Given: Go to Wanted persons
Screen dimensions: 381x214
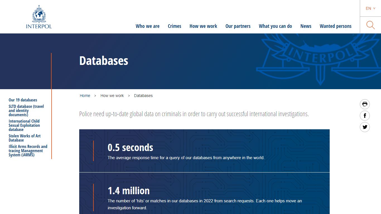Looking at the screenshot, I should pyautogui.click(x=336, y=26).
